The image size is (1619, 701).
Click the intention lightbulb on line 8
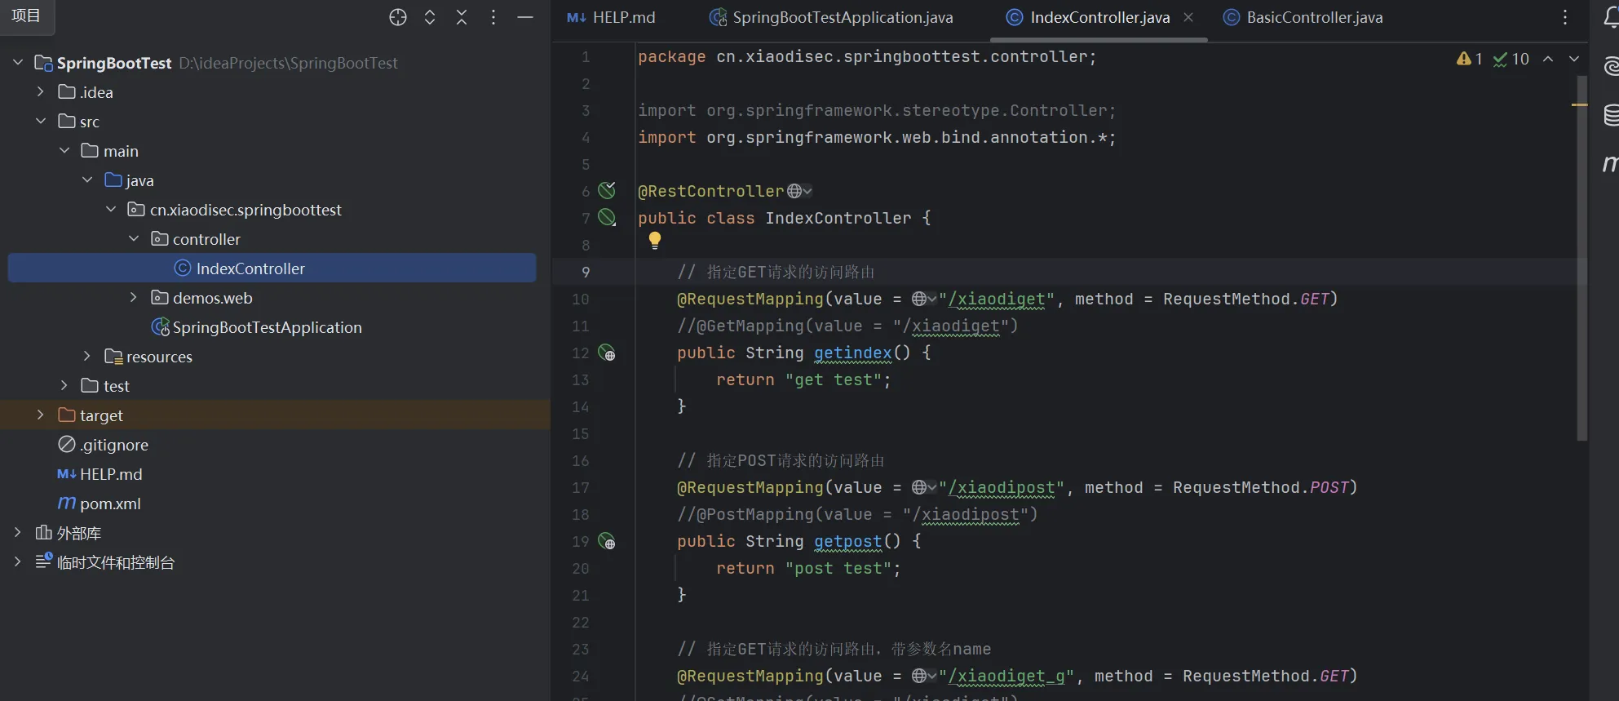pyautogui.click(x=654, y=240)
